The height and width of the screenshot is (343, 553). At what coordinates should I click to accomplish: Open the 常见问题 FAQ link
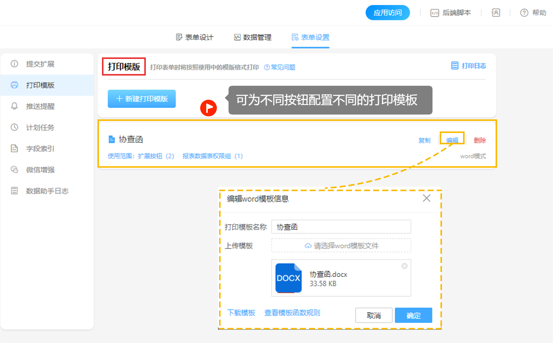pyautogui.click(x=280, y=67)
